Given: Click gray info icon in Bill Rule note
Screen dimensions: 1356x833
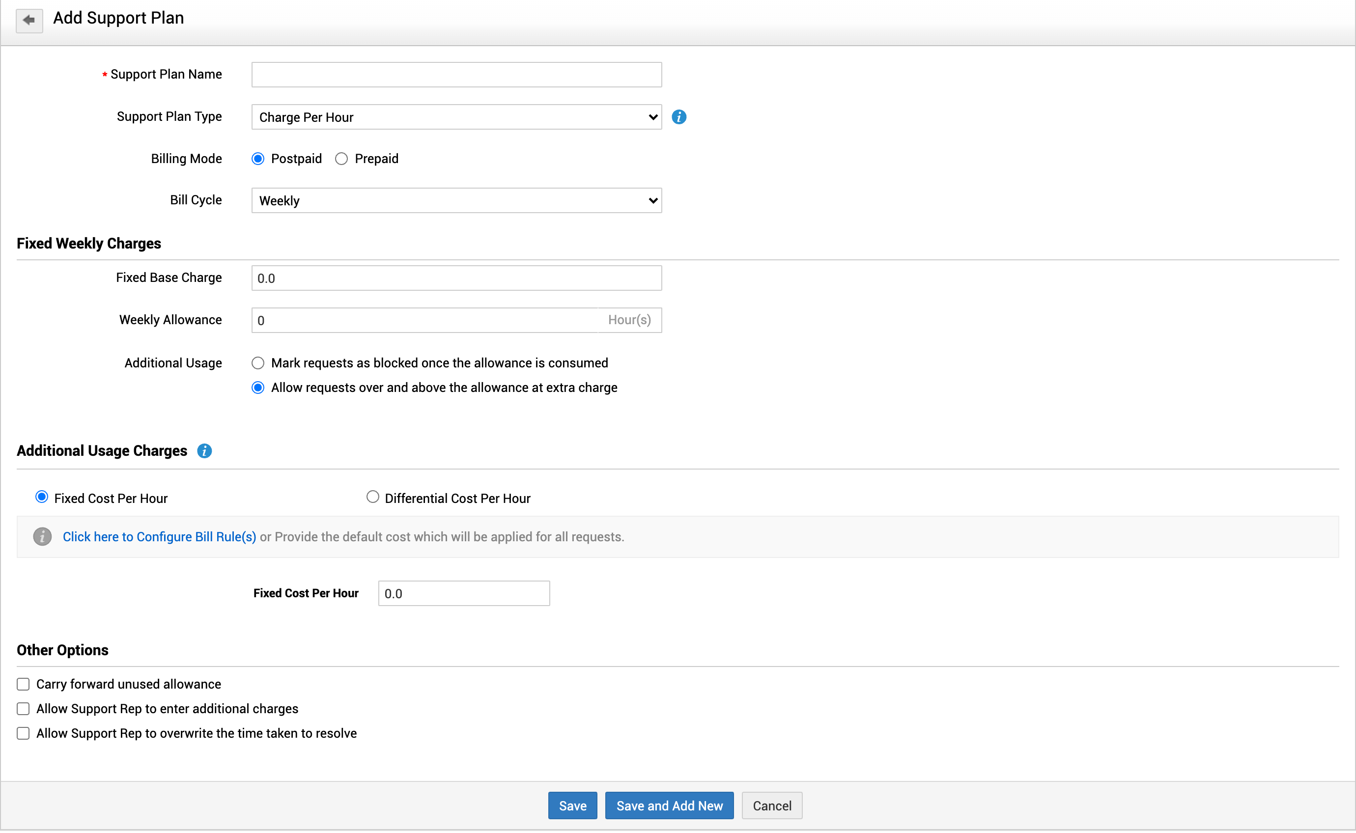Looking at the screenshot, I should click(x=42, y=537).
